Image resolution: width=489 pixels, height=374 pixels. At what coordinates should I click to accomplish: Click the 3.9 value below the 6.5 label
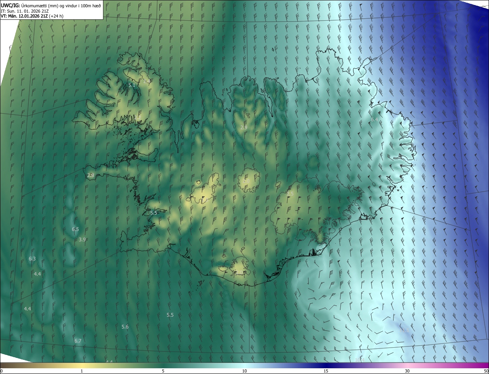82,239
